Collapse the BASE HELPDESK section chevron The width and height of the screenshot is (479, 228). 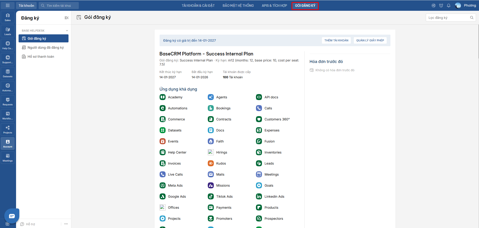tap(67, 31)
